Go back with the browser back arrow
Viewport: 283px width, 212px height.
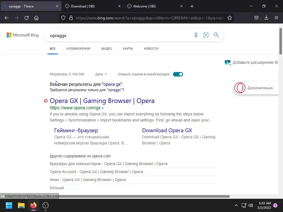[7, 18]
